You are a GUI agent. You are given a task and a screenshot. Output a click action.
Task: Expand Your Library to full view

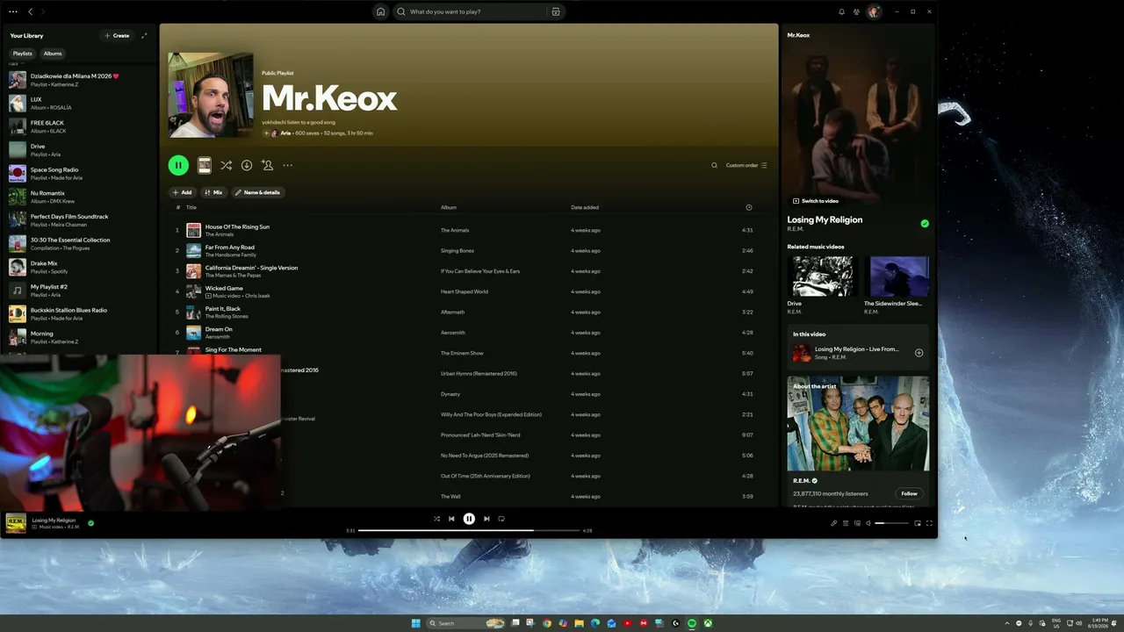tap(144, 36)
